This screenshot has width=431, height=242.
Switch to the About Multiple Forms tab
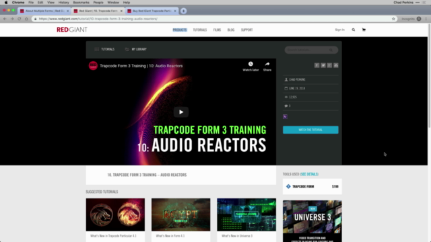pyautogui.click(x=44, y=11)
